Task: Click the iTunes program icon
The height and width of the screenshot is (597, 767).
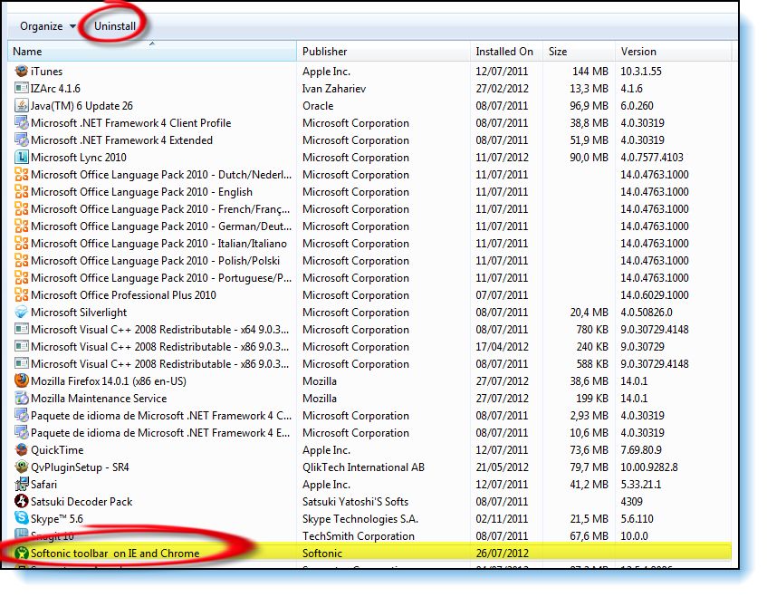Action: [x=22, y=72]
